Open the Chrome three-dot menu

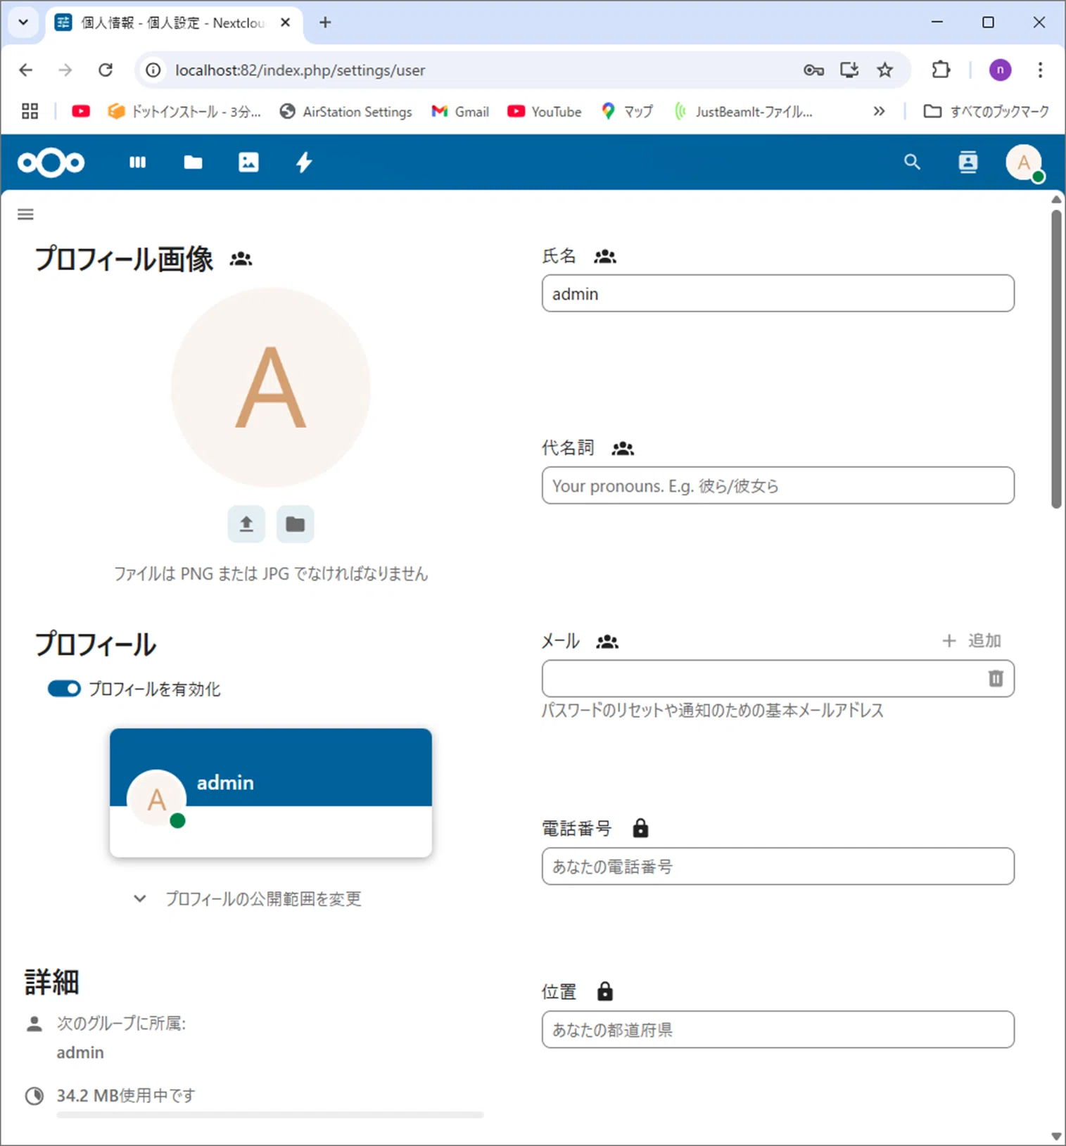tap(1040, 70)
